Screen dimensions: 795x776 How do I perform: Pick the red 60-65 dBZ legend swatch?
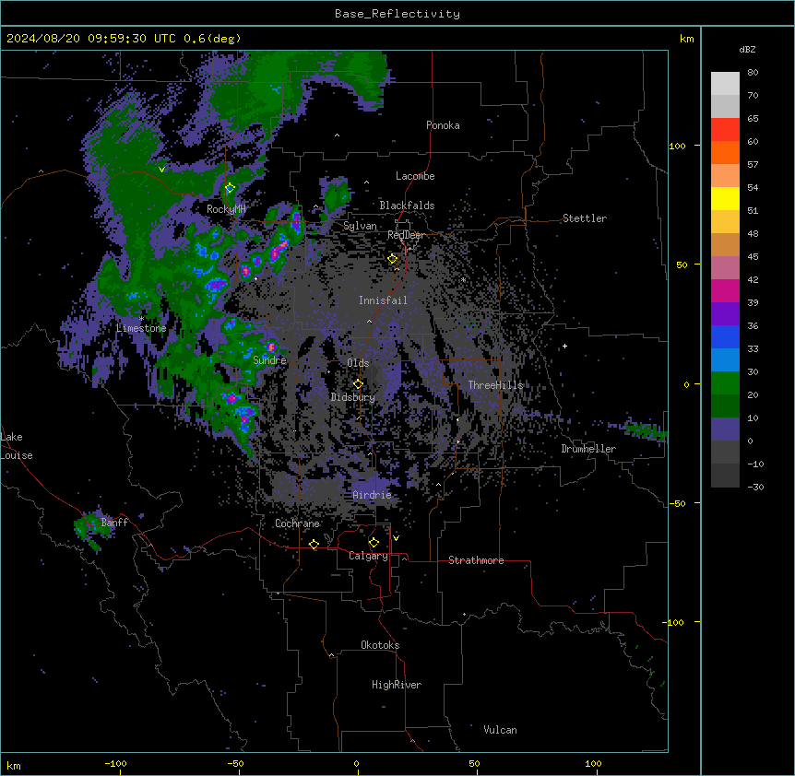[x=725, y=130]
